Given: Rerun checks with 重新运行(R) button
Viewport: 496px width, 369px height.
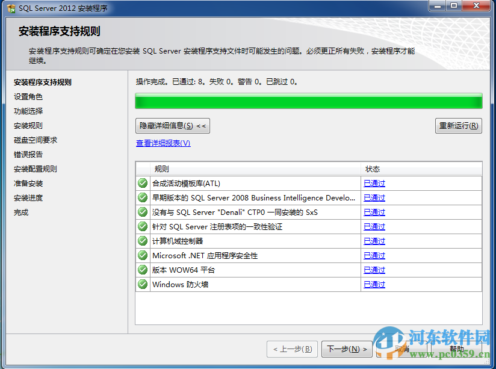Looking at the screenshot, I should pyautogui.click(x=459, y=126).
